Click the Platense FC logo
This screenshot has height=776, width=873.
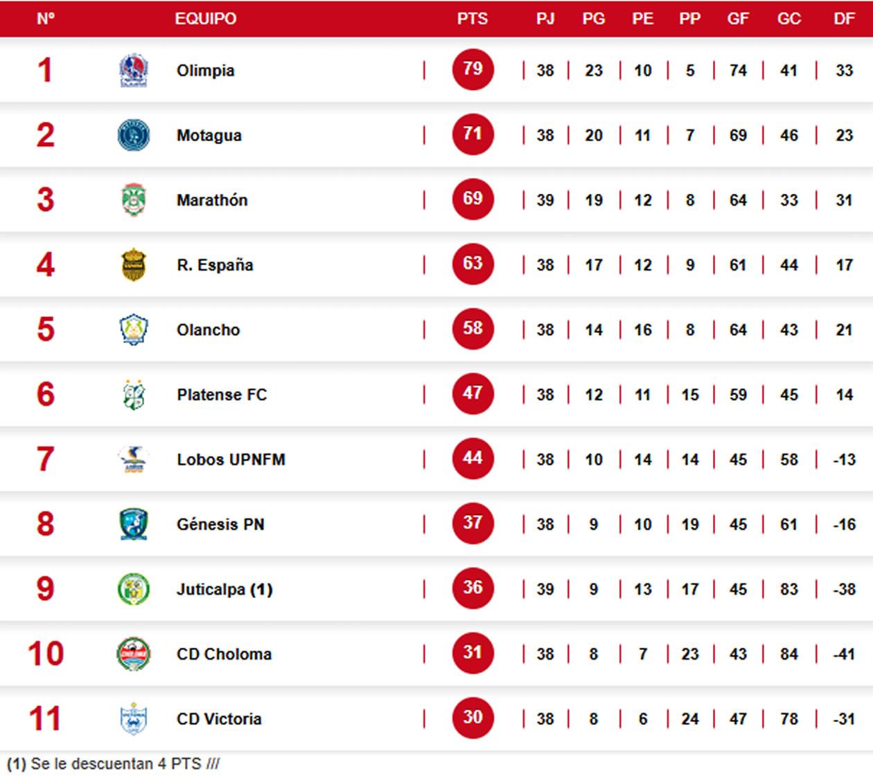(134, 395)
